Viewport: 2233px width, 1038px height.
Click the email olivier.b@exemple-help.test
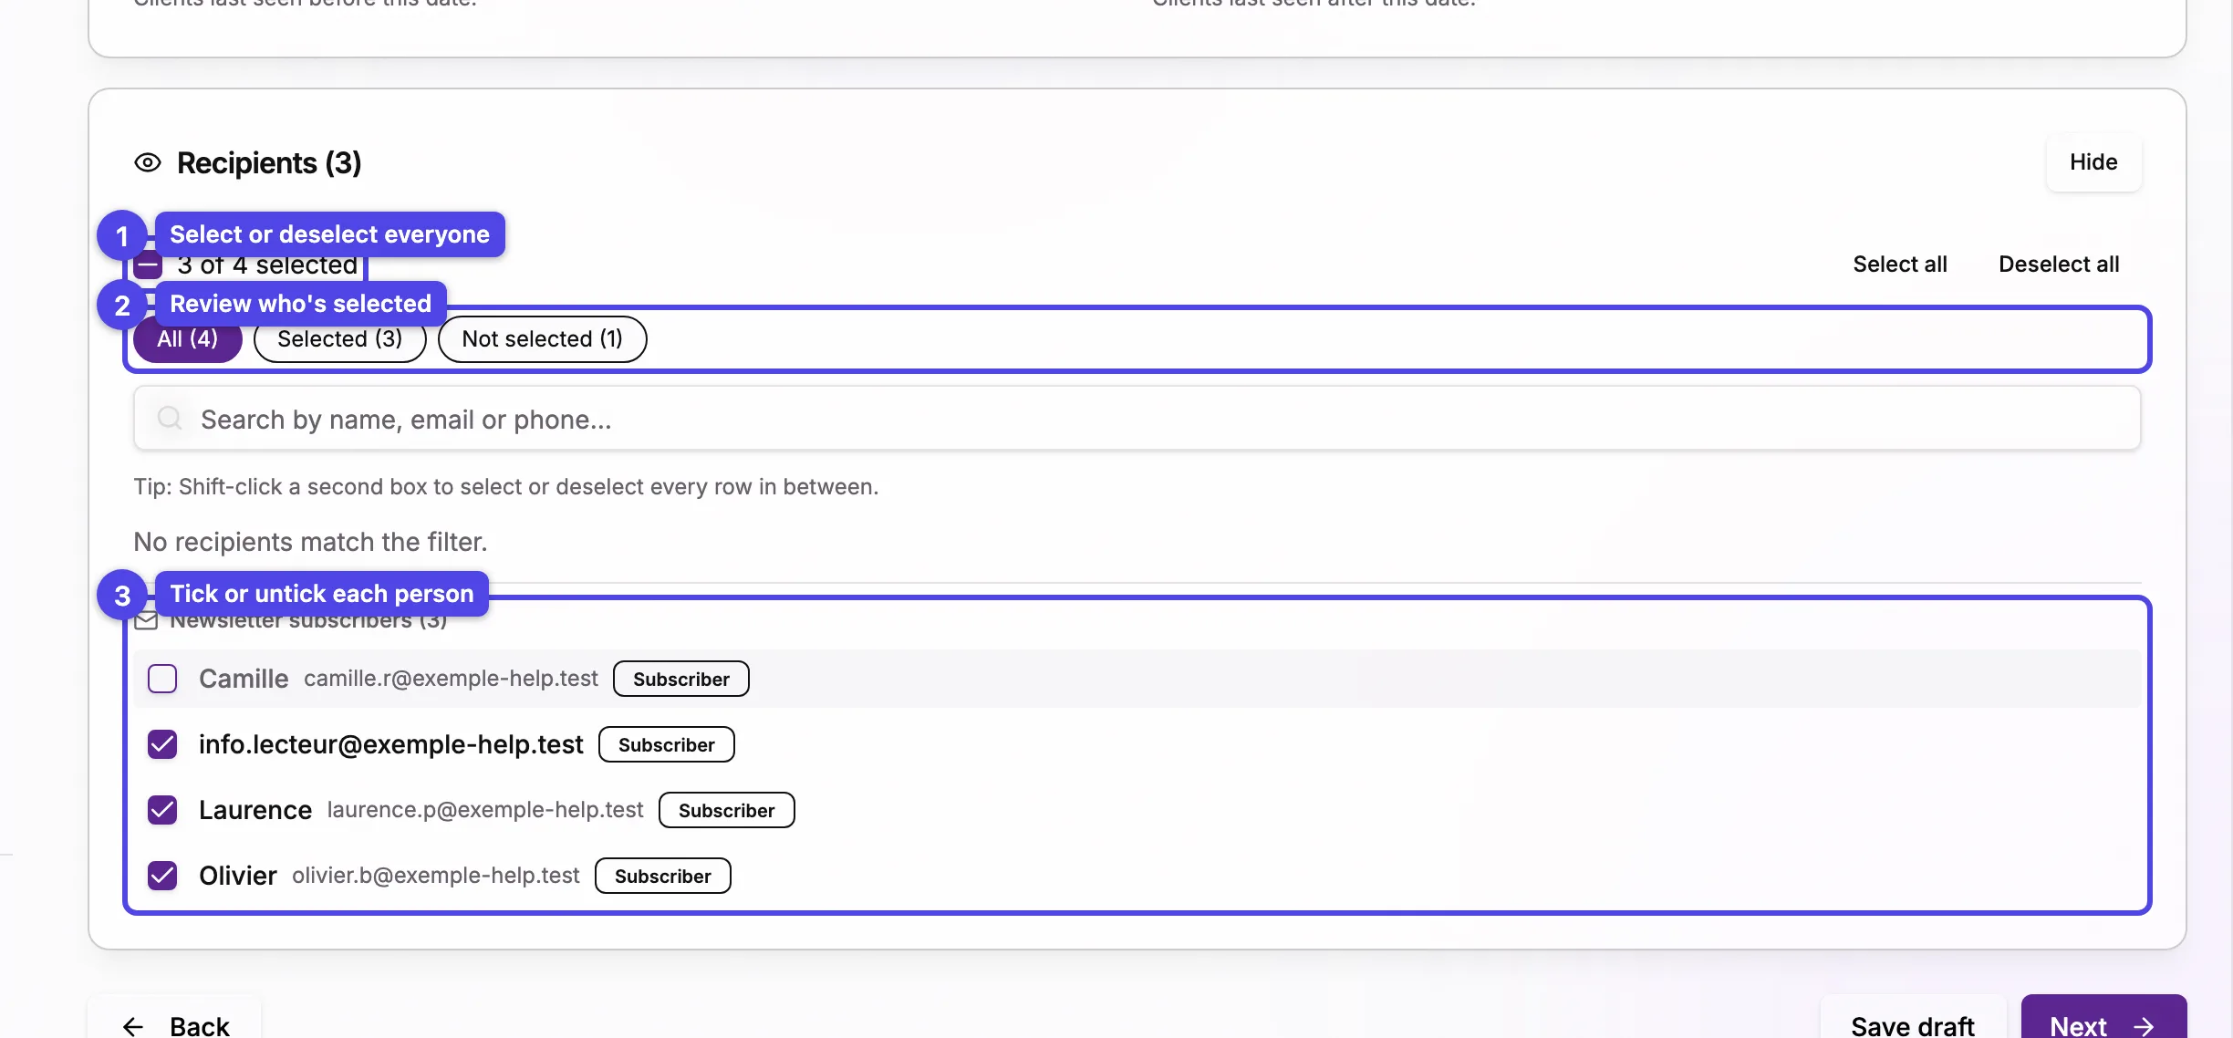pos(436,876)
